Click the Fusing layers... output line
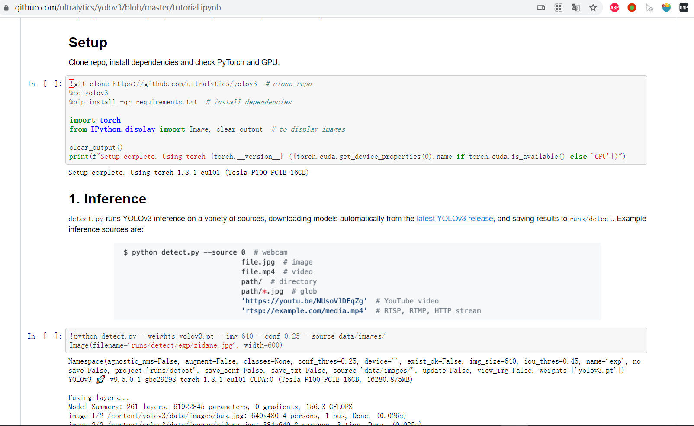The image size is (694, 426). [99, 398]
